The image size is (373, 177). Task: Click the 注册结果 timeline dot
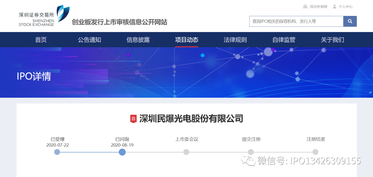click(x=315, y=152)
